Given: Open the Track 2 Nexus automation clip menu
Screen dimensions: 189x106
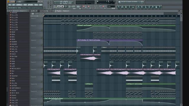Looking at the screenshot, I should 77,26.
